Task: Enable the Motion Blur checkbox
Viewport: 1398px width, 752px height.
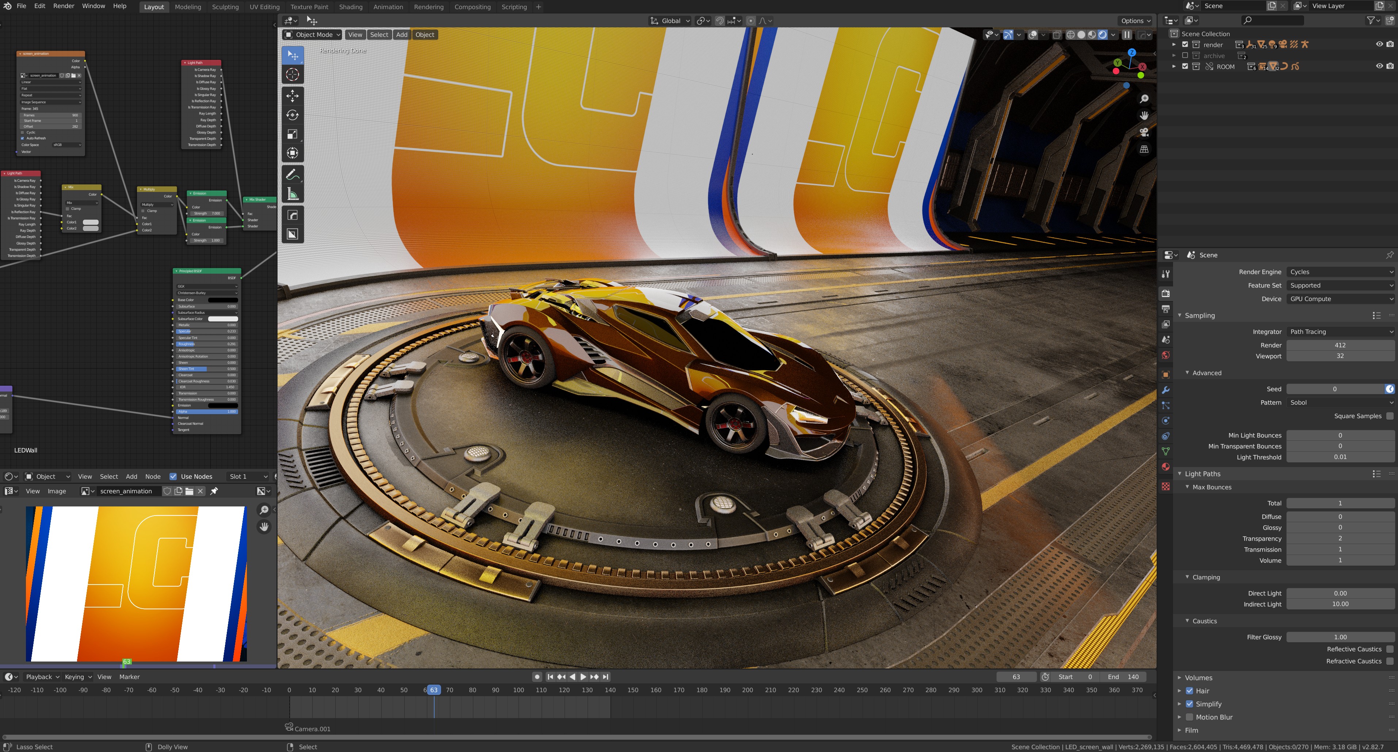Action: (1191, 717)
